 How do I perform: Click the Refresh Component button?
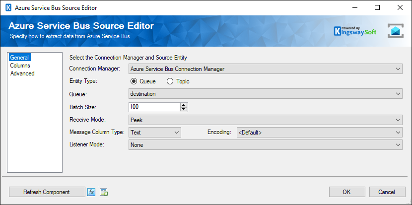click(47, 192)
